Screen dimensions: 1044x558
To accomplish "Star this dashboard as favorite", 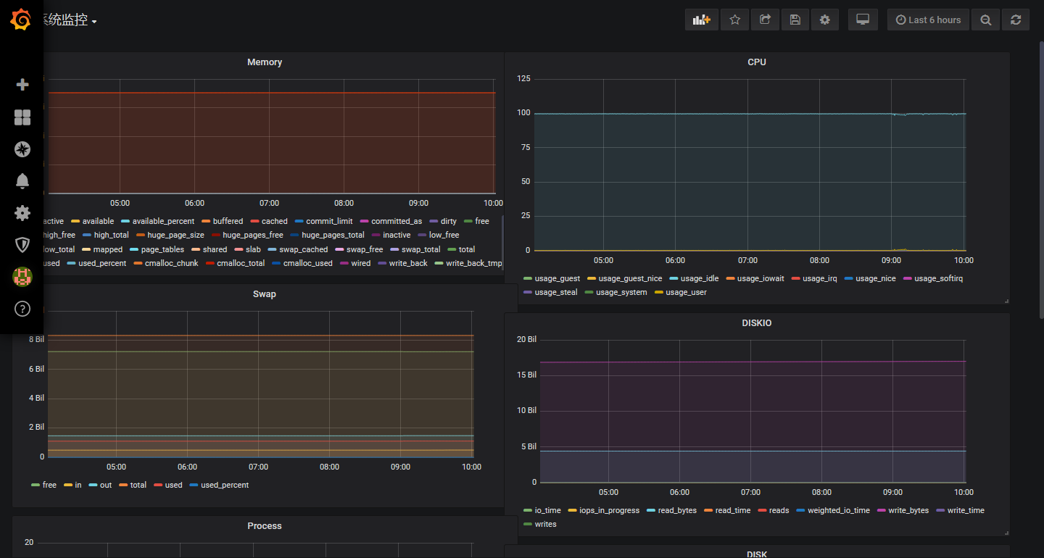I will [734, 20].
